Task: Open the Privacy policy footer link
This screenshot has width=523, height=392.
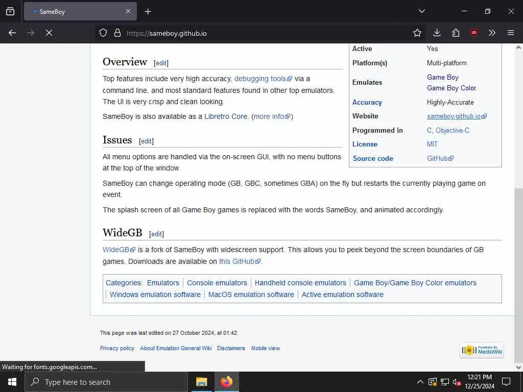Action: (x=117, y=348)
